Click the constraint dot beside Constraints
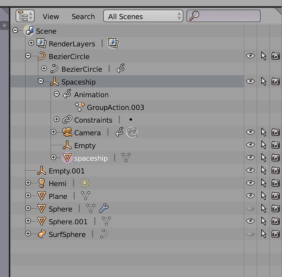This screenshot has width=282, height=277. pos(131,120)
